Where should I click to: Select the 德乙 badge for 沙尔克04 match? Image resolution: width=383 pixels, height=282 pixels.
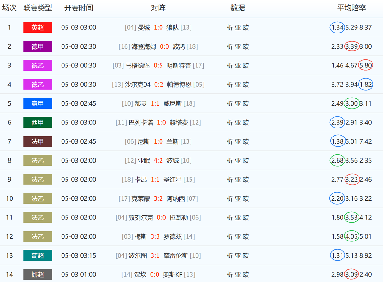(x=37, y=85)
